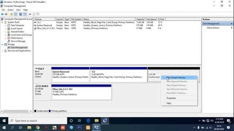The width and height of the screenshot is (234, 131).
Task: Expand the Performance node
Action: [x=5, y=38]
